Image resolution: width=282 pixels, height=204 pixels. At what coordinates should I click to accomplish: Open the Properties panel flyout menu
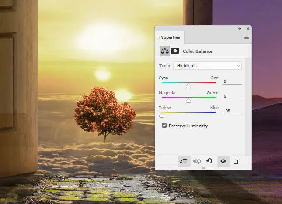(x=247, y=37)
